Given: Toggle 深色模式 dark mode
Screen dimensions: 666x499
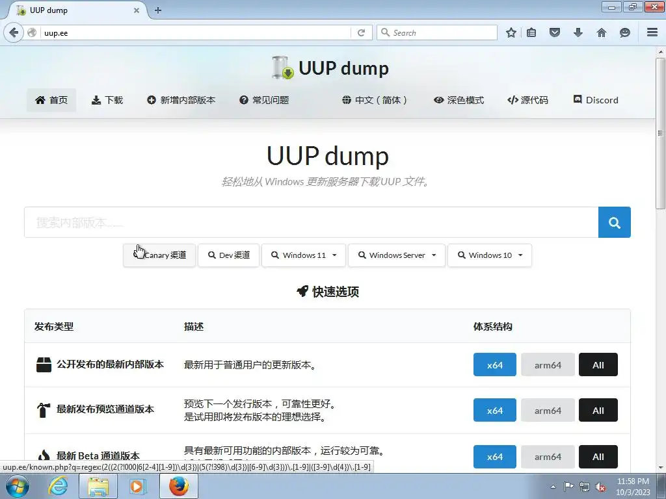Looking at the screenshot, I should 459,100.
